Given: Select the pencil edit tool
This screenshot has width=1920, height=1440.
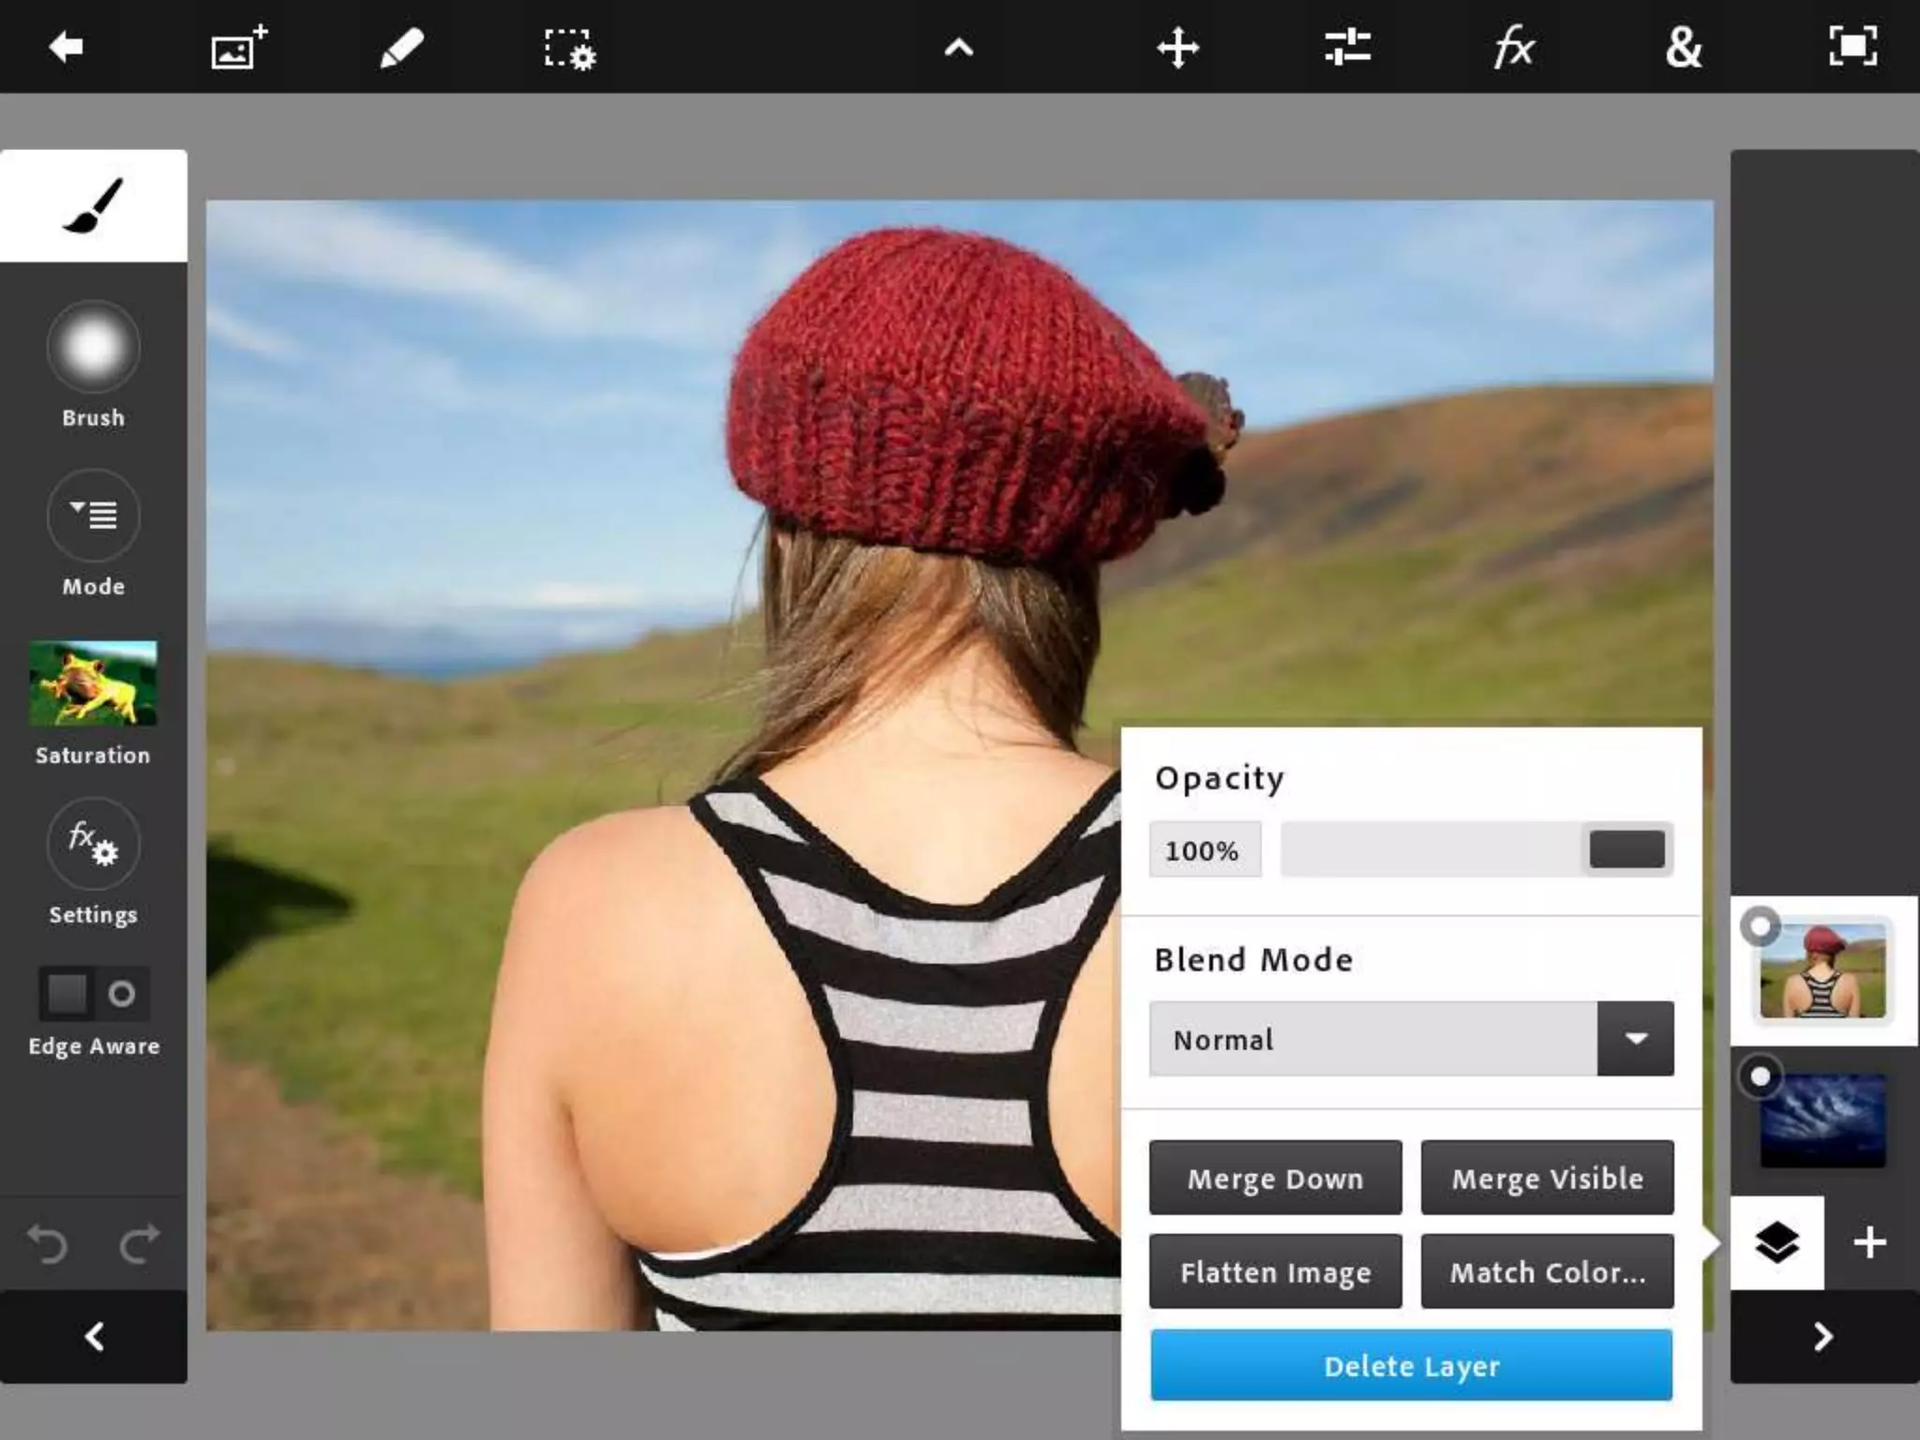Looking at the screenshot, I should point(401,47).
